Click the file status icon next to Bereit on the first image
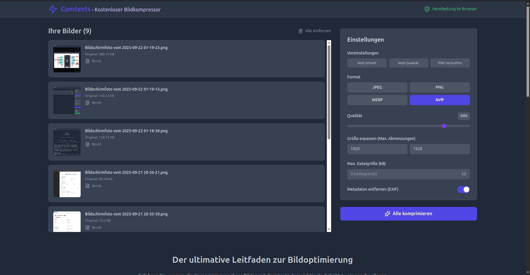This screenshot has height=275, width=530. pyautogui.click(x=87, y=61)
